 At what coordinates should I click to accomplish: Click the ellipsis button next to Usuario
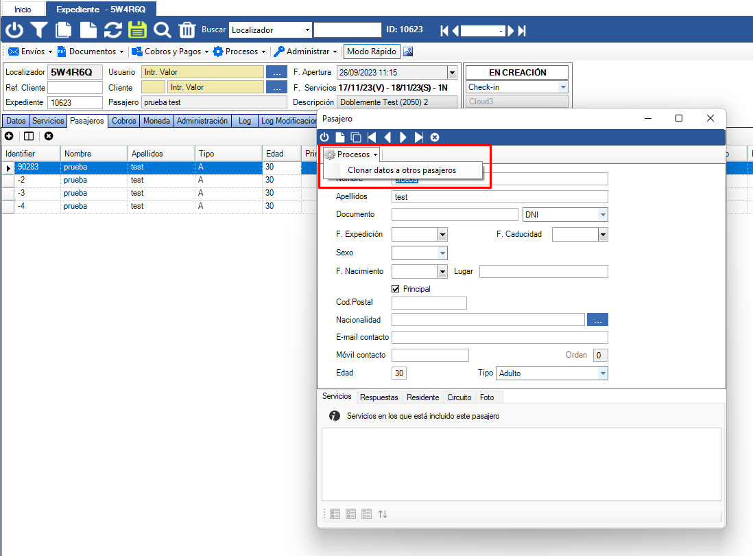276,72
